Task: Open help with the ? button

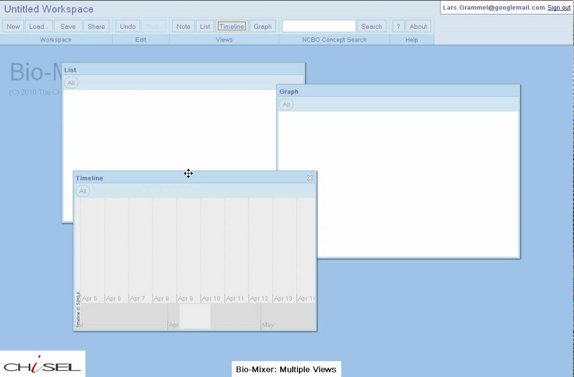Action: [399, 26]
